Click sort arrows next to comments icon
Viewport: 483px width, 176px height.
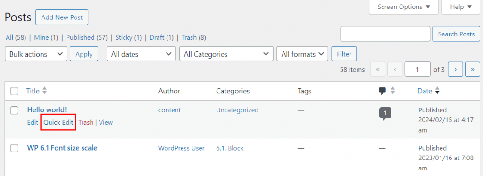click(393, 91)
